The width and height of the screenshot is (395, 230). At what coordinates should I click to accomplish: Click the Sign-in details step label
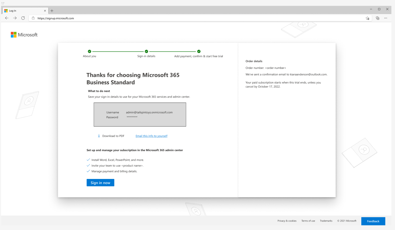tap(146, 56)
